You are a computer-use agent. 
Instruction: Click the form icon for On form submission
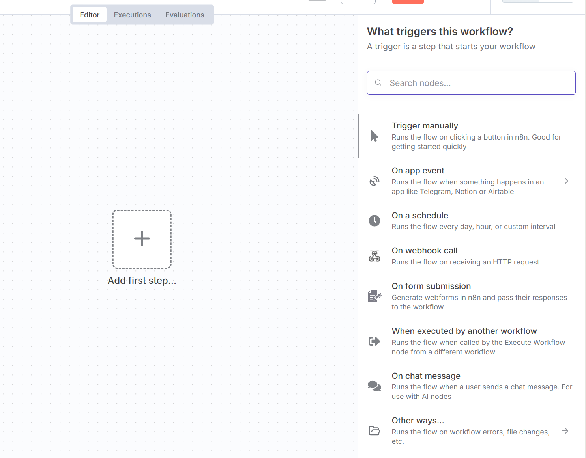pos(374,296)
